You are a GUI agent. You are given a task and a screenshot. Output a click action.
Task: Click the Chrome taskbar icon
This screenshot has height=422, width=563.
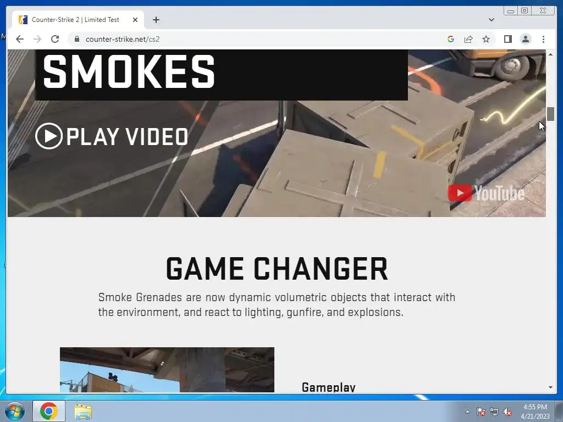click(x=49, y=411)
